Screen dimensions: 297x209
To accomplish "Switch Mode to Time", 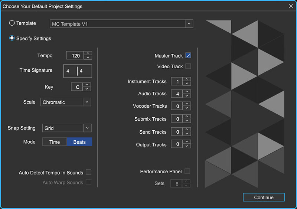I will (x=55, y=142).
